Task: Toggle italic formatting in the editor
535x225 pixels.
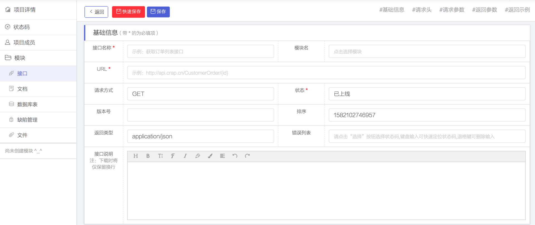Action: 185,156
